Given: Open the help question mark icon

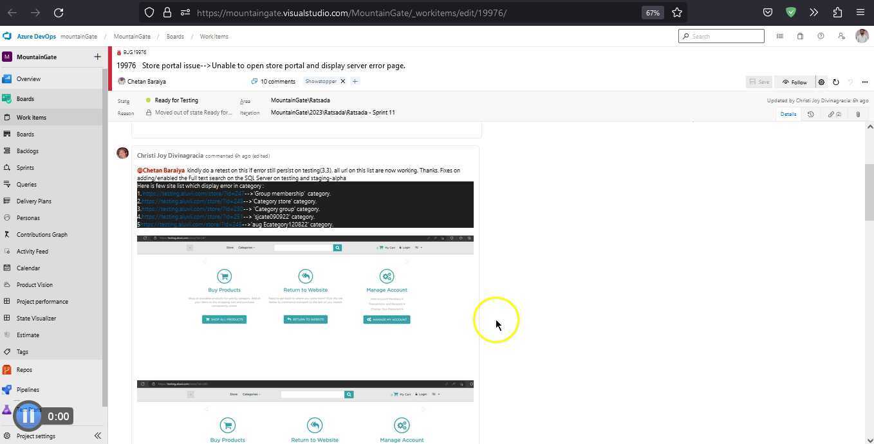Looking at the screenshot, I should point(821,36).
